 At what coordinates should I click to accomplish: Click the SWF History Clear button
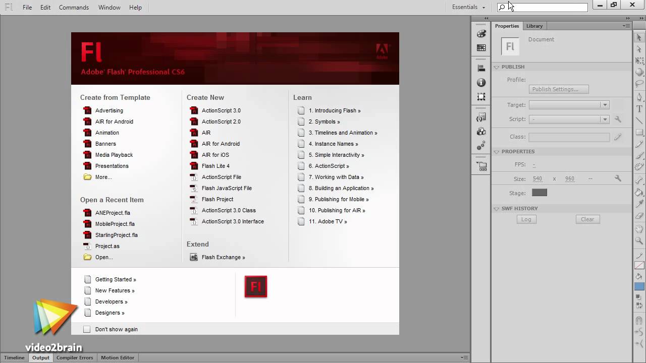[x=587, y=219]
